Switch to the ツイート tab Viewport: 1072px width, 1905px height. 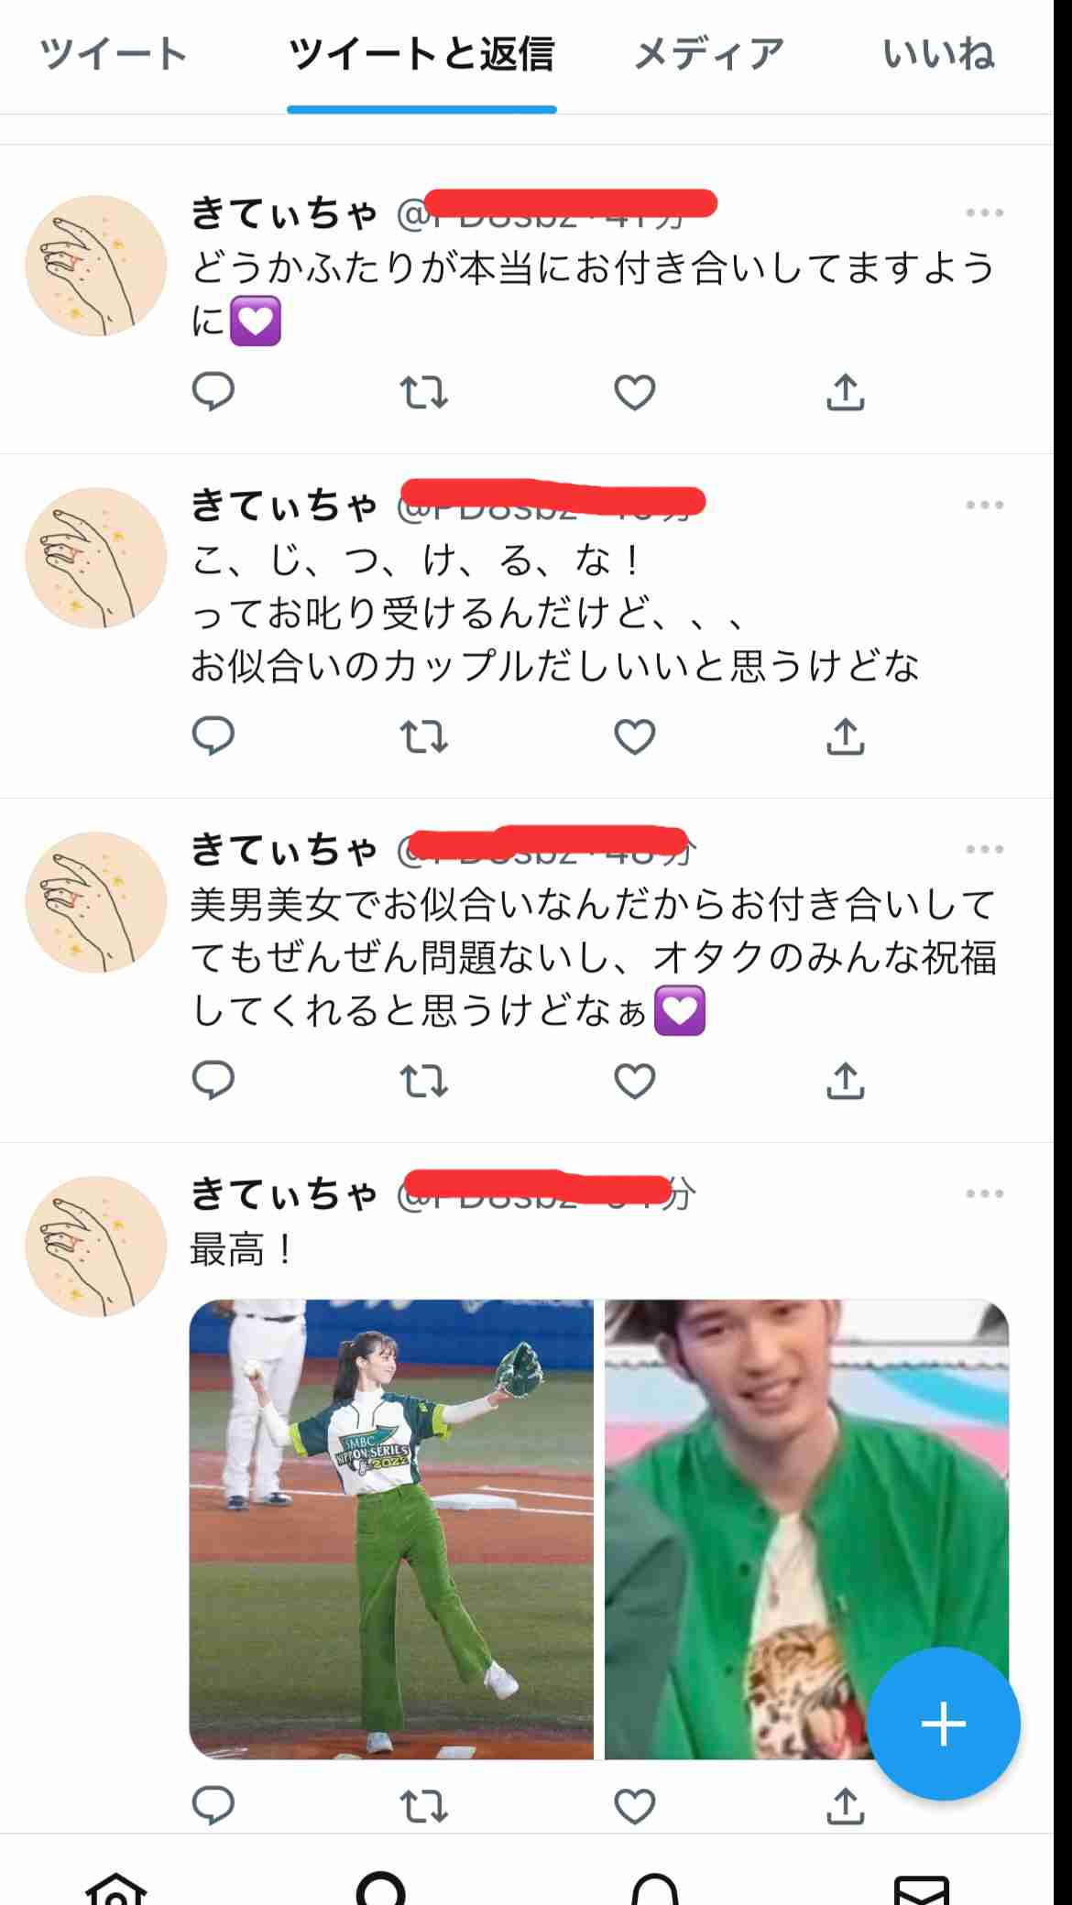(114, 54)
